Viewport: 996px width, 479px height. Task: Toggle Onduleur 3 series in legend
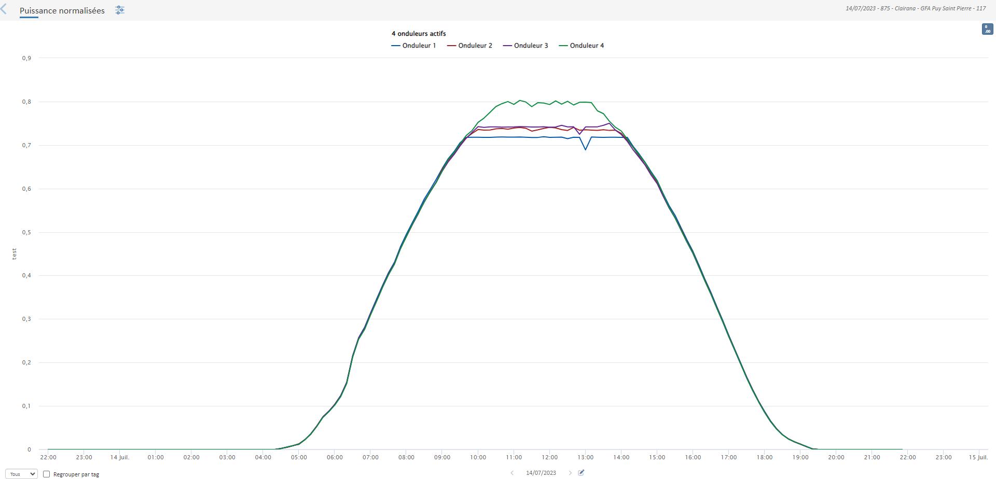(x=525, y=46)
